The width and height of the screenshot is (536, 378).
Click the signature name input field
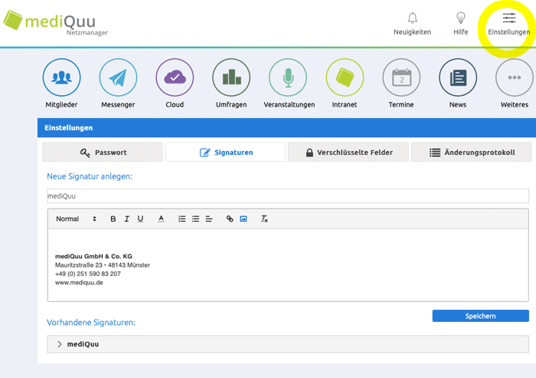point(288,196)
